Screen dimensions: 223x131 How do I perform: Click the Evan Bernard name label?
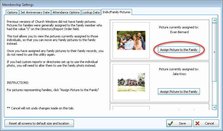[x=179, y=32]
